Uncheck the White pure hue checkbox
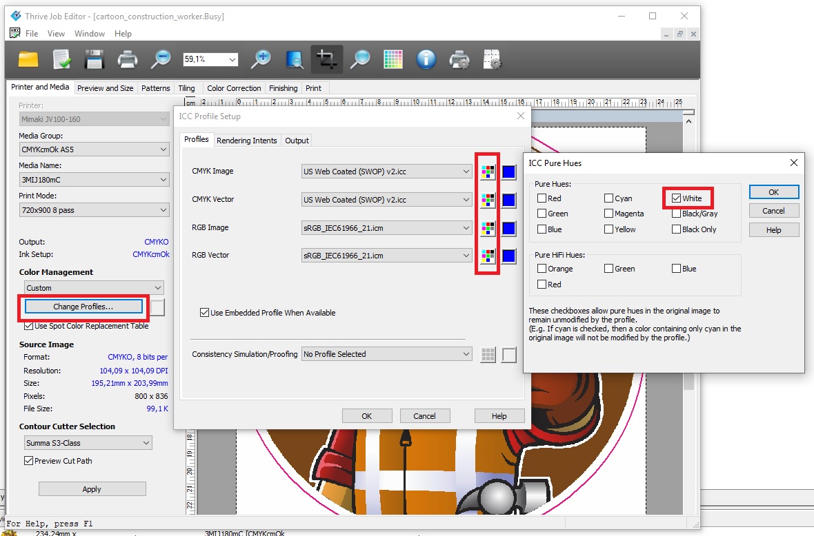The width and height of the screenshot is (814, 536). 676,198
